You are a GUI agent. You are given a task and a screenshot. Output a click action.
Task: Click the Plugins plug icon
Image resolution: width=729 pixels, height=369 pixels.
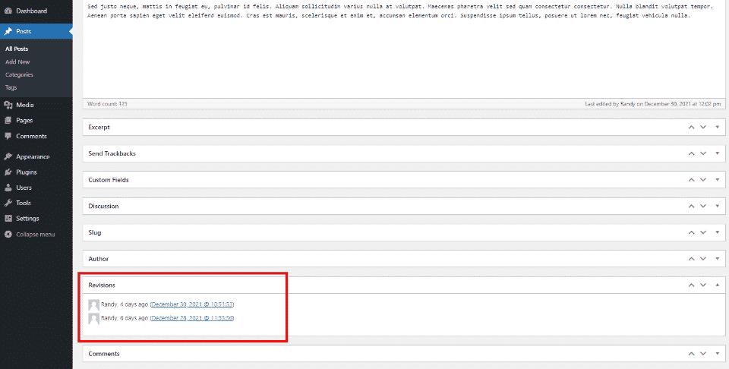coord(8,172)
